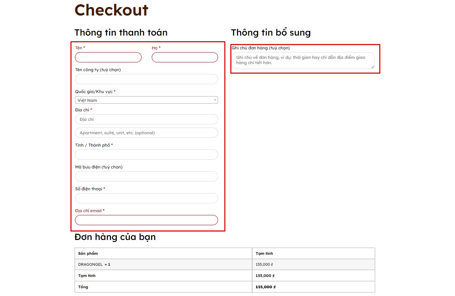This screenshot has height=296, width=455.
Task: Select the Apartment, suite, unit field
Action: point(146,133)
